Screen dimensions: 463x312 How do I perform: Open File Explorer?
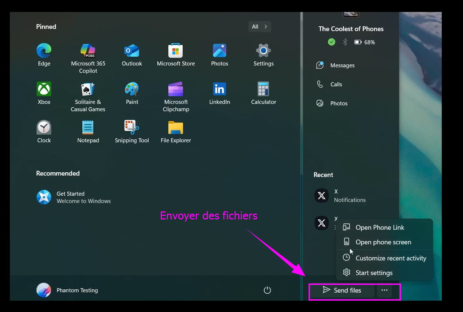[x=176, y=132]
